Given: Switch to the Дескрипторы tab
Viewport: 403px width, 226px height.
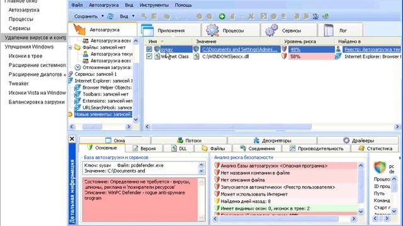Looking at the screenshot, I should point(272,141).
